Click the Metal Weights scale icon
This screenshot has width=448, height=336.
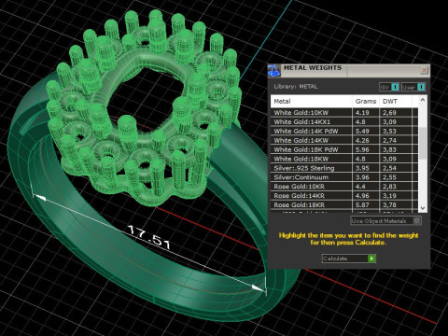274,70
